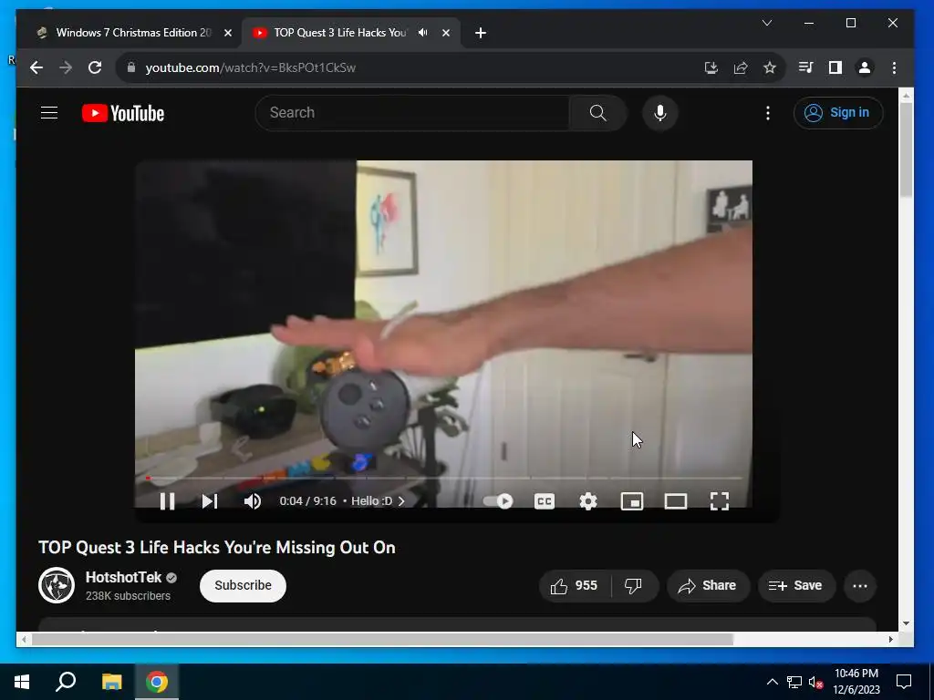The height and width of the screenshot is (700, 934).
Task: Enable miniplayer mode
Action: pyautogui.click(x=632, y=501)
